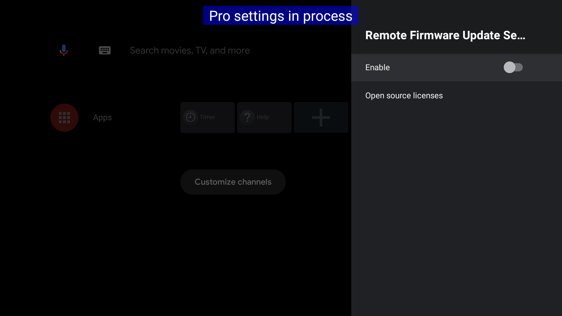562x316 pixels.
Task: Open Open source licenses entry
Action: (x=404, y=96)
